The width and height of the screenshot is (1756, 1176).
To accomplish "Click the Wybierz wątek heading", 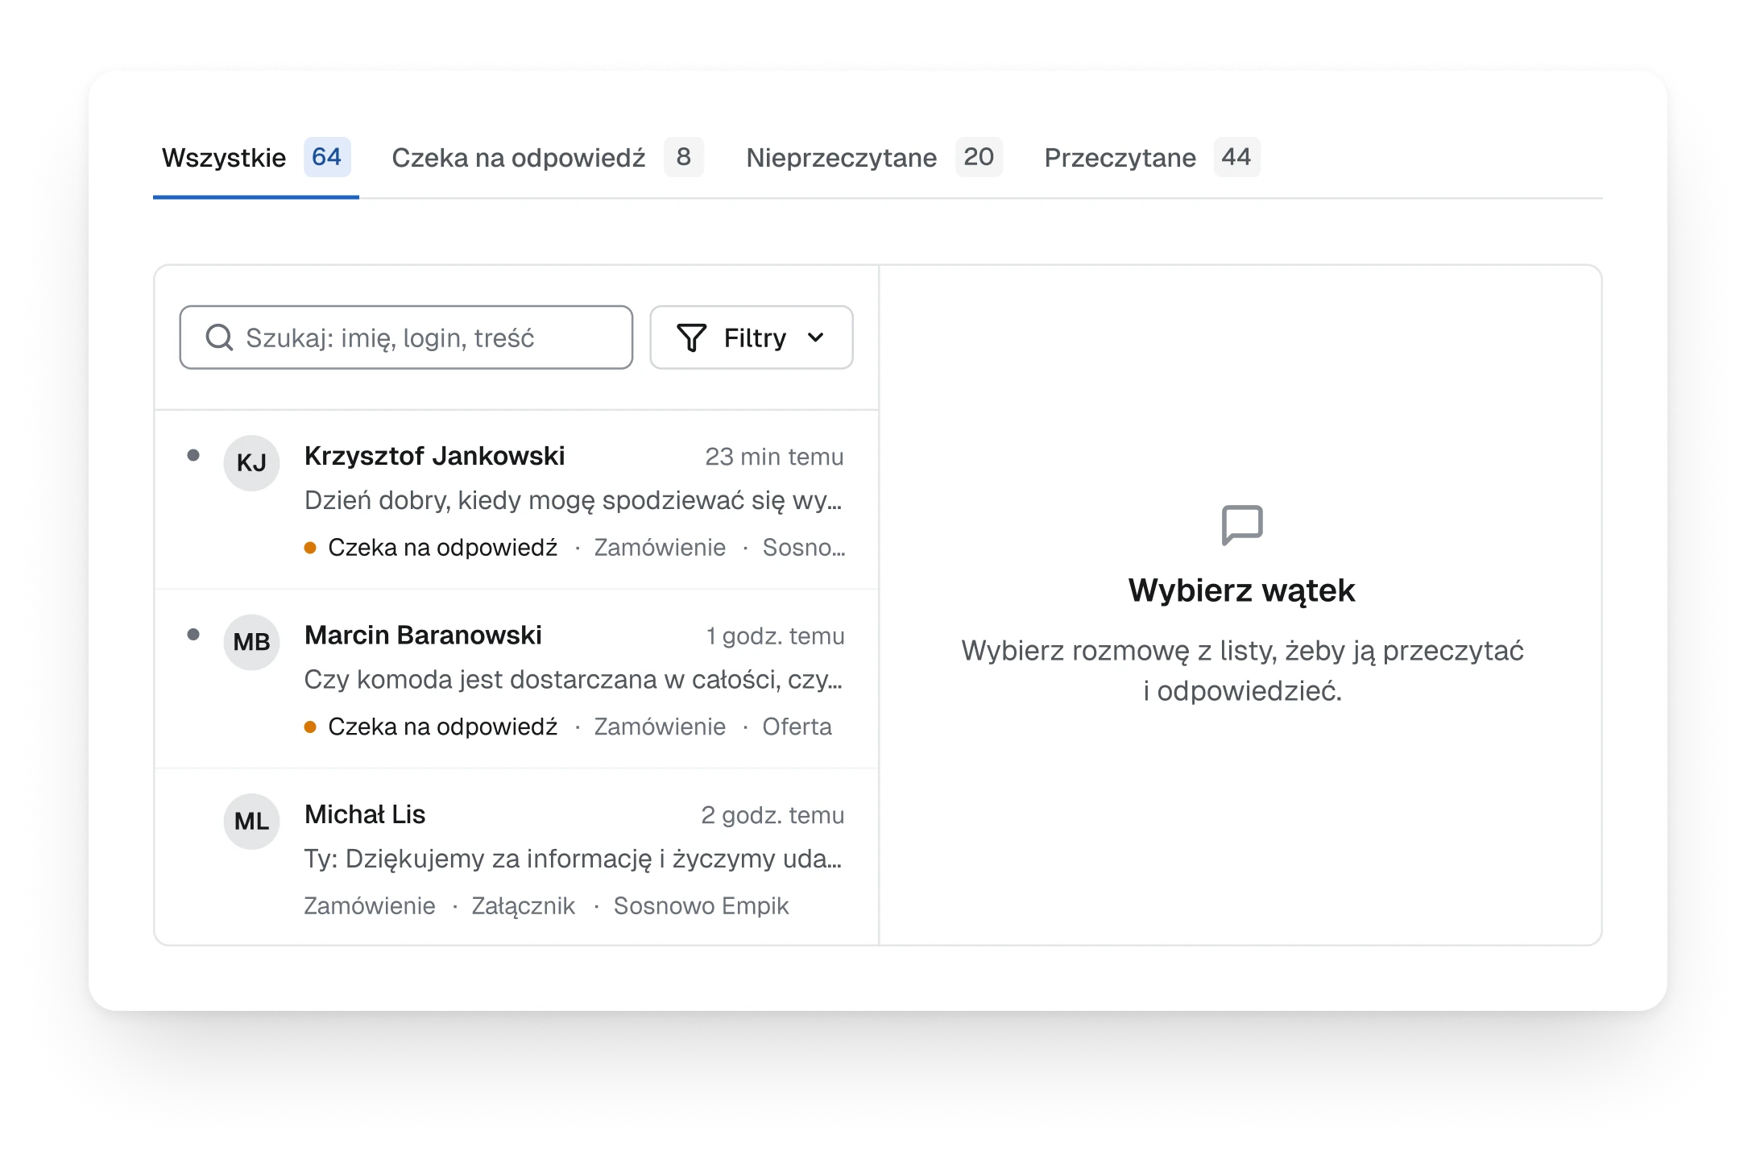I will tap(1241, 590).
